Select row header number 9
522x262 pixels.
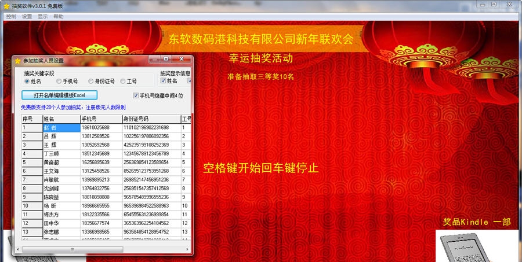(x=32, y=197)
